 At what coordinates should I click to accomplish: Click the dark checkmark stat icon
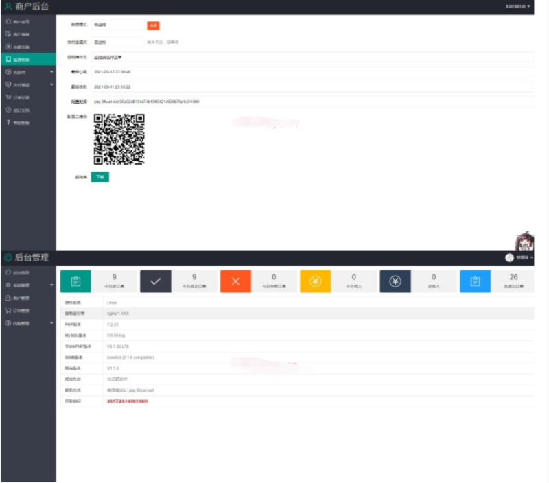(x=156, y=281)
